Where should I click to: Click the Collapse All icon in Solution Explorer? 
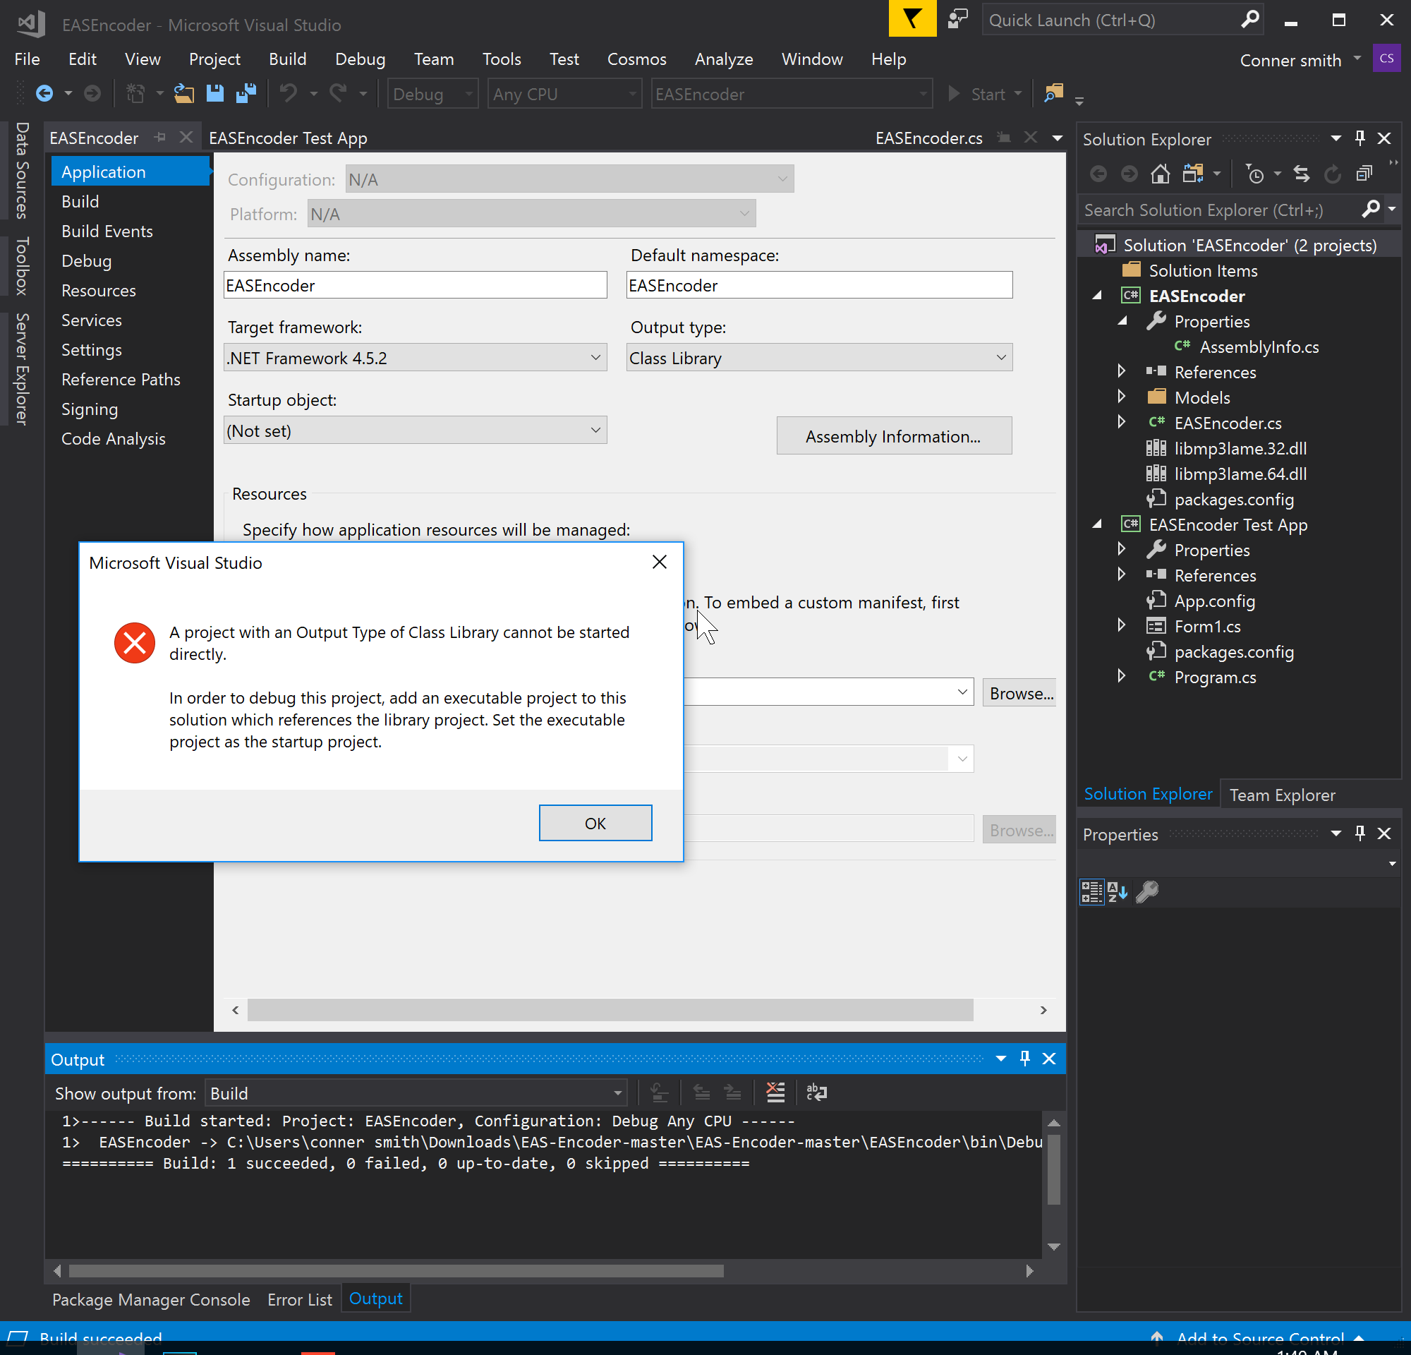1364,174
